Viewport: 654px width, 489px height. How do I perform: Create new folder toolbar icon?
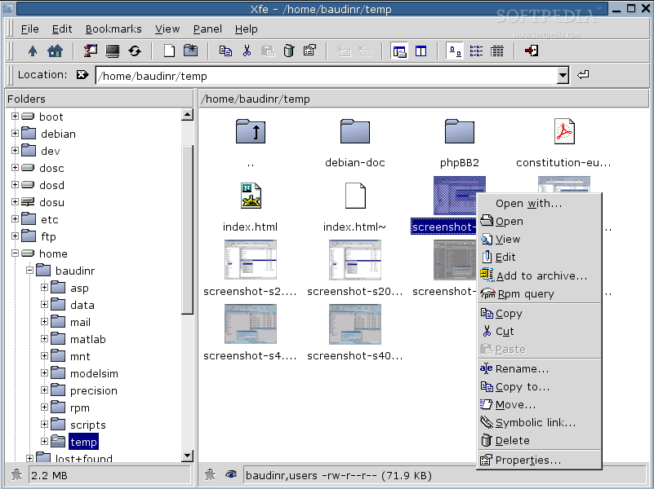[x=190, y=51]
